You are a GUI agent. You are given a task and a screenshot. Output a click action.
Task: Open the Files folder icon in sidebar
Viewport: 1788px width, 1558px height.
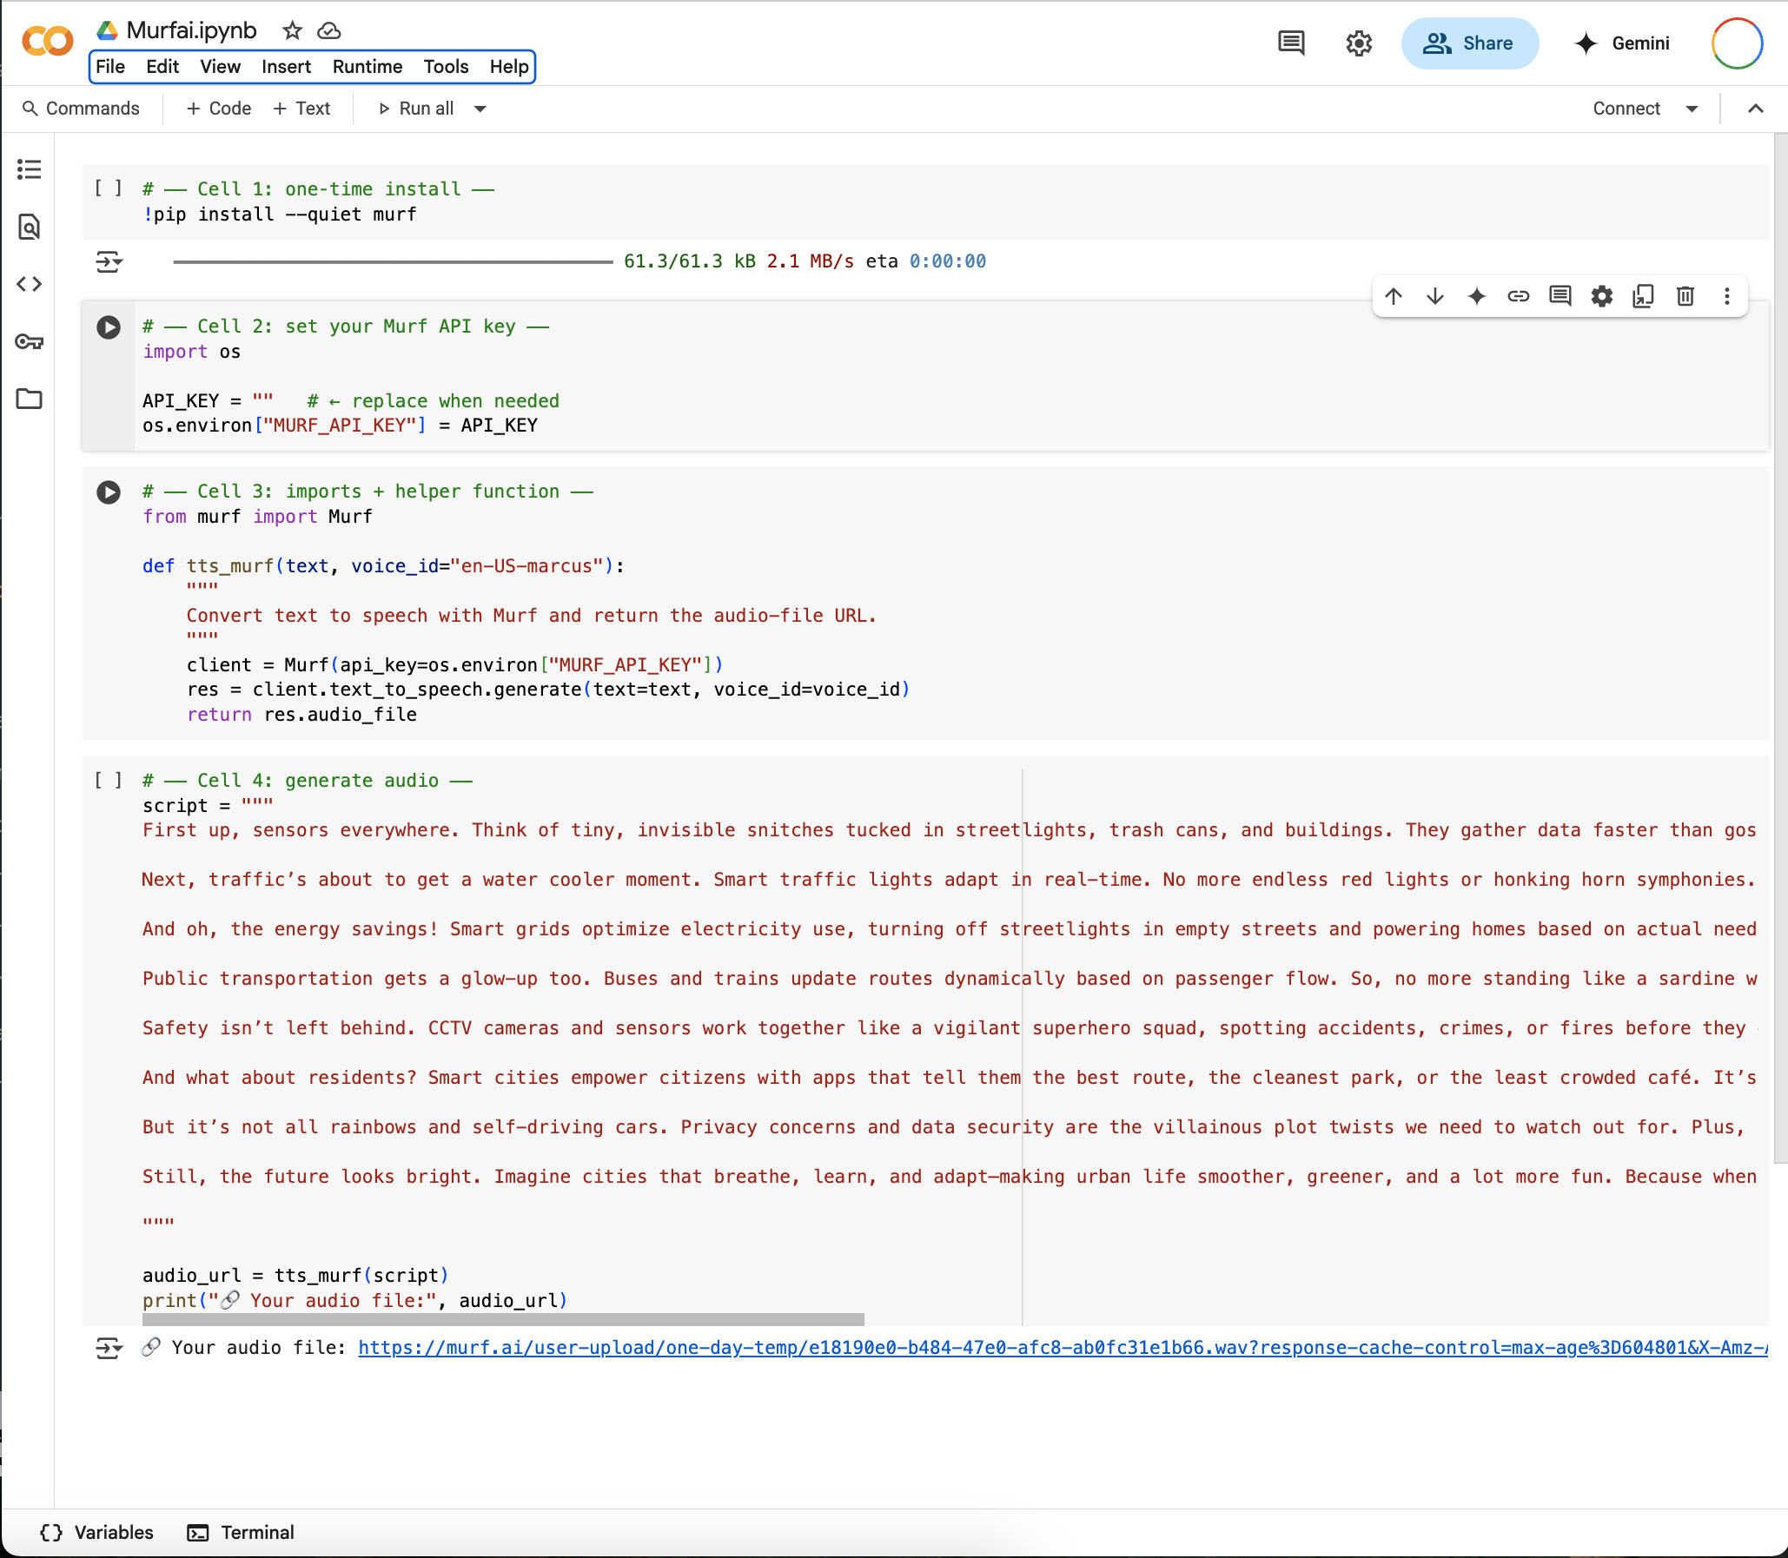[x=29, y=399]
